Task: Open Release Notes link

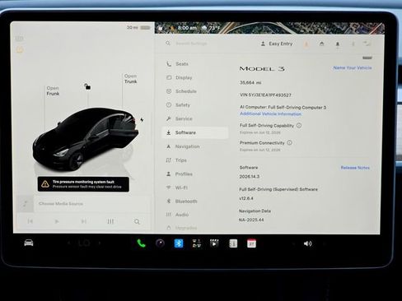Action: pos(355,168)
